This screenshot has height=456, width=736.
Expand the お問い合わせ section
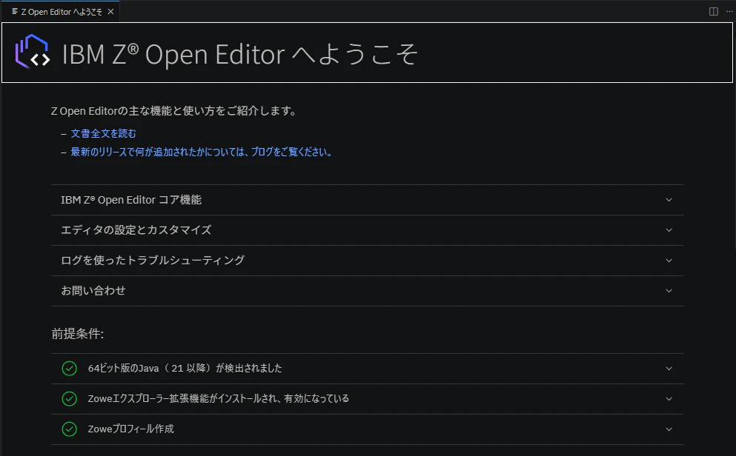point(367,291)
